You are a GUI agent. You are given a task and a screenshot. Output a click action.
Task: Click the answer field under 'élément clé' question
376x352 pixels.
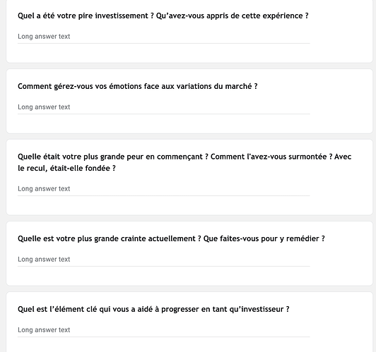(164, 330)
